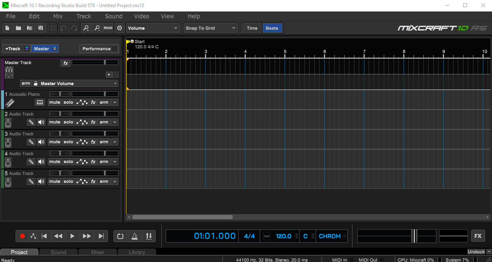Image resolution: width=492 pixels, height=262 pixels.
Task: Click the record button in transport
Action: tap(22, 236)
